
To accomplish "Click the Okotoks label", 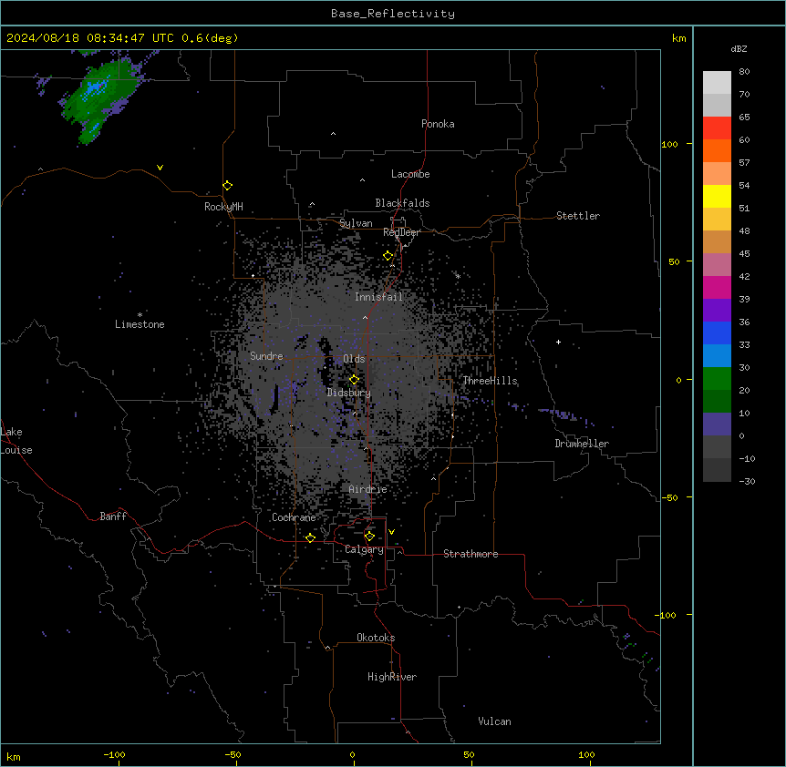I will click(376, 638).
